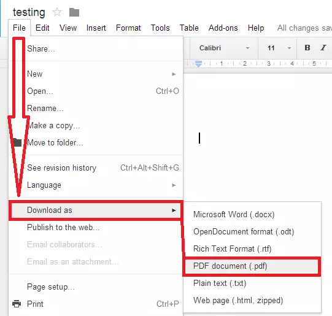Image resolution: width=332 pixels, height=316 pixels.
Task: Open the Add-ons menu
Action: (x=223, y=28)
